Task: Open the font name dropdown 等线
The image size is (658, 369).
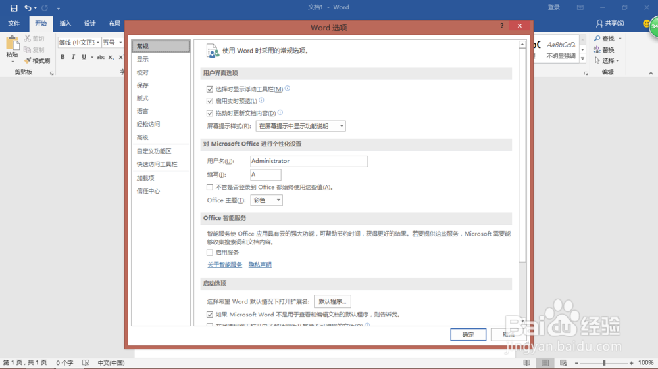Action: (98, 42)
